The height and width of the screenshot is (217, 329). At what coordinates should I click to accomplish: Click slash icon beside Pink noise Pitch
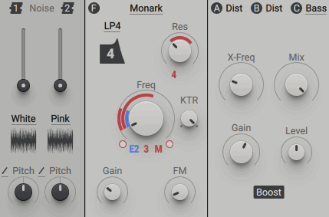coord(41,171)
